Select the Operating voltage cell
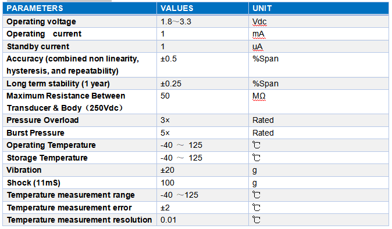 click(80, 21)
